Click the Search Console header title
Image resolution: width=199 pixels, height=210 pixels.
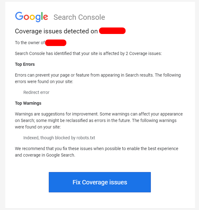point(79,17)
